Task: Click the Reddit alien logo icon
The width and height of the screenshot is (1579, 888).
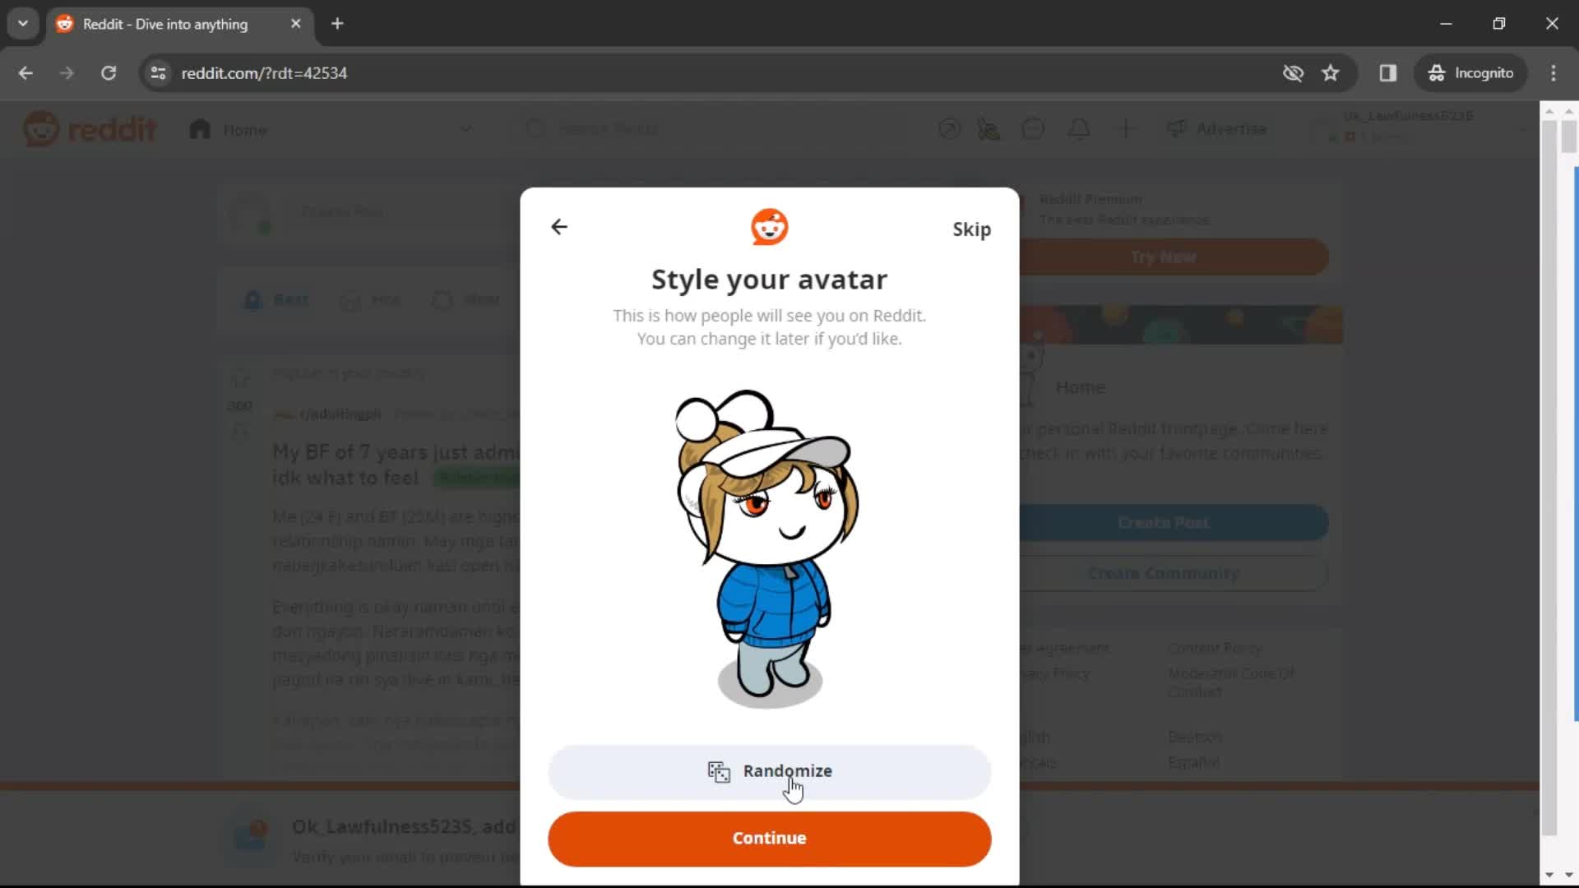Action: click(x=770, y=227)
